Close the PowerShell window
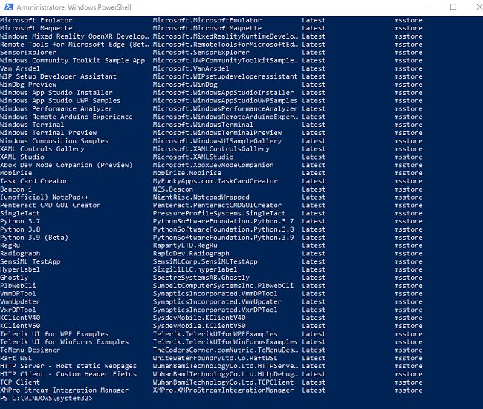This screenshot has width=483, height=409. click(479, 7)
